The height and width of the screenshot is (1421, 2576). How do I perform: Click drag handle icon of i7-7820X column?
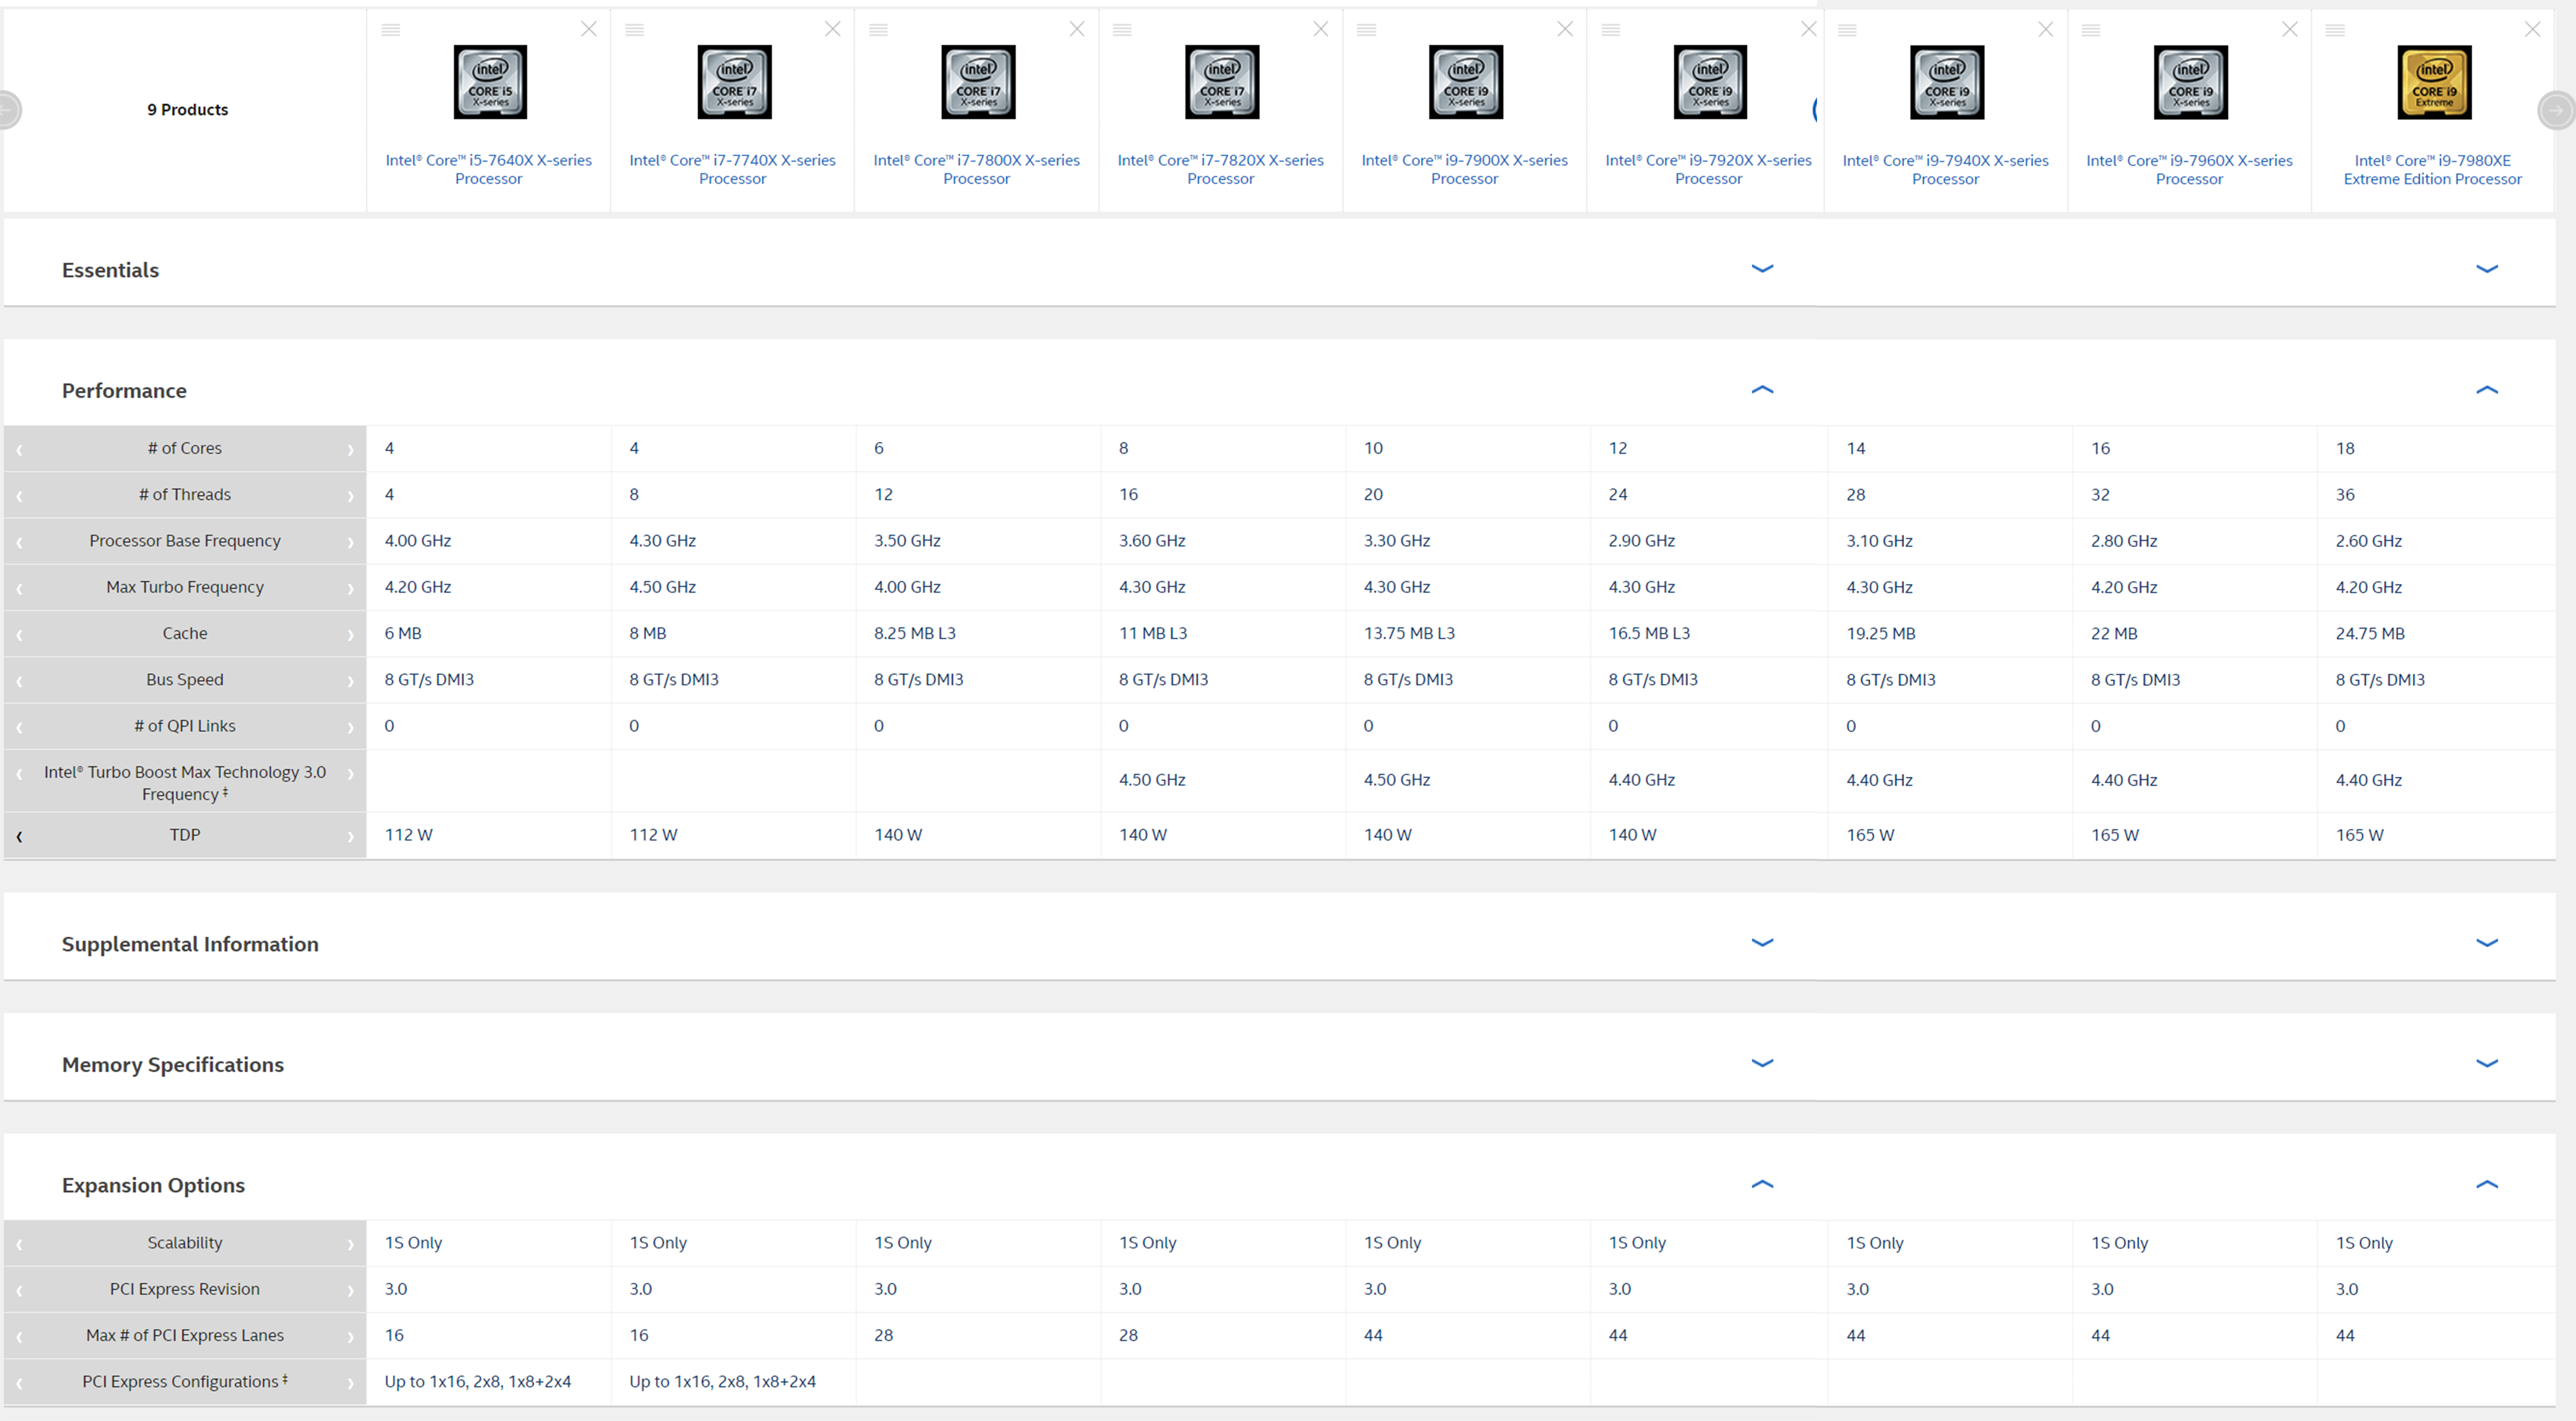pos(1123,30)
